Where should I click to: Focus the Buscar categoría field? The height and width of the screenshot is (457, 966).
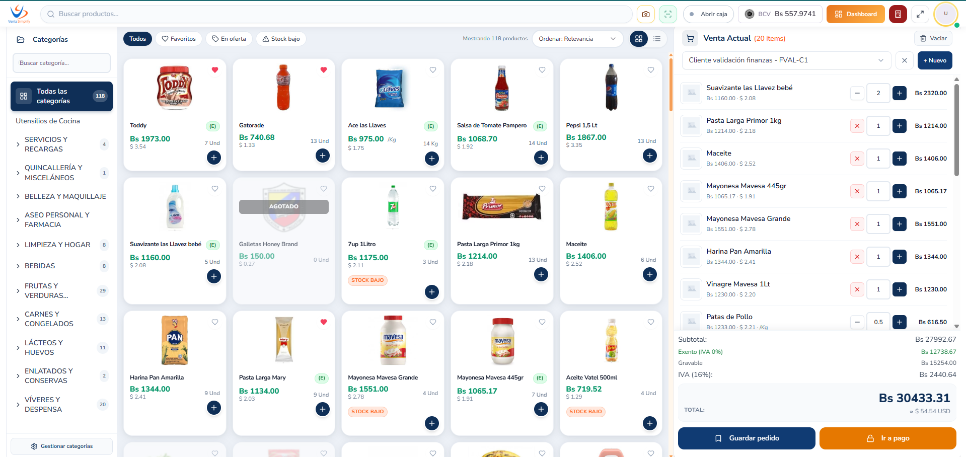coord(61,63)
